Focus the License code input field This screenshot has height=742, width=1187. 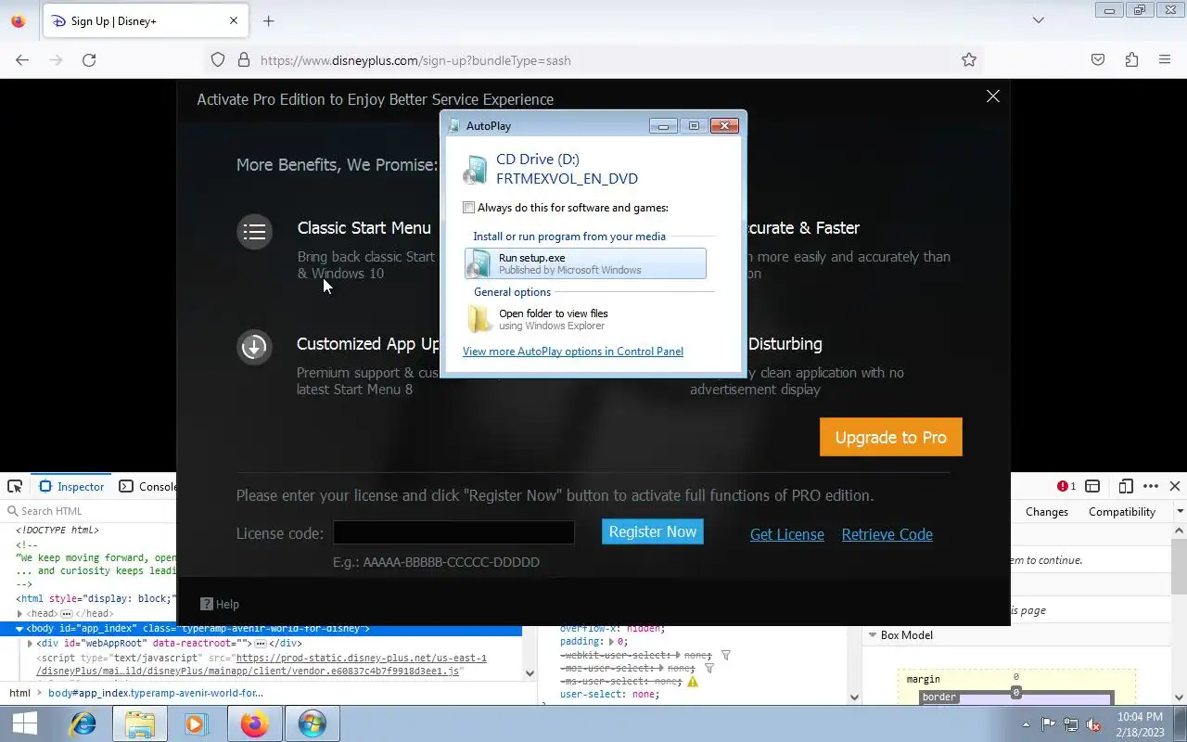pyautogui.click(x=454, y=532)
